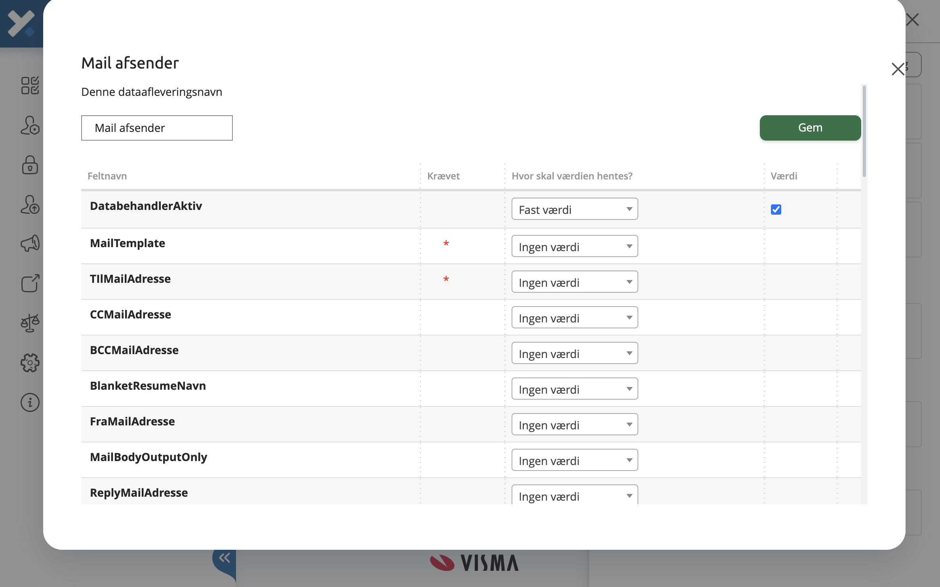Image resolution: width=940 pixels, height=587 pixels.
Task: Click the BlanketResumeNavn field name
Action: pos(148,386)
